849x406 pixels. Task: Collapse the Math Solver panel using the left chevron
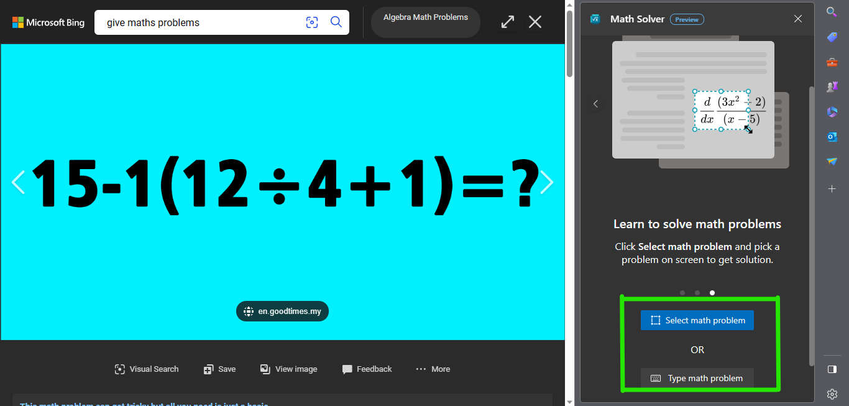595,104
